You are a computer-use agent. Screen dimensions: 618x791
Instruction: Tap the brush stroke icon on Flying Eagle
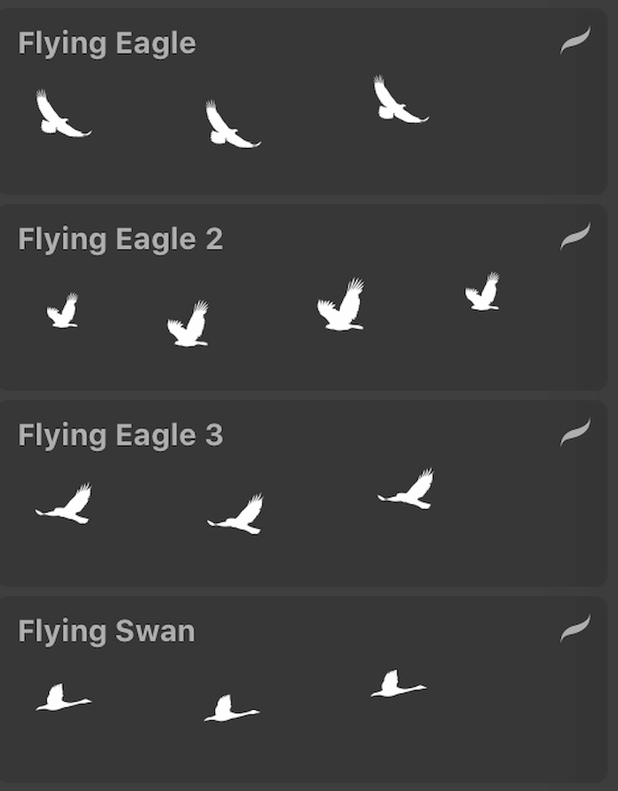pyautogui.click(x=575, y=40)
